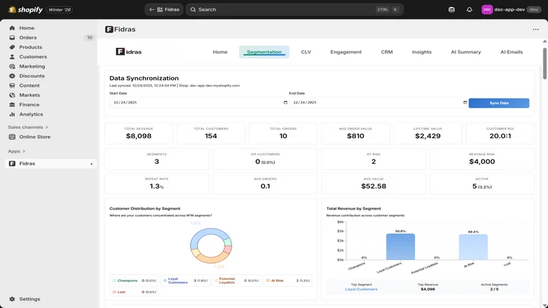Open the Online Store icon
The height and width of the screenshot is (308, 548).
[x=12, y=137]
